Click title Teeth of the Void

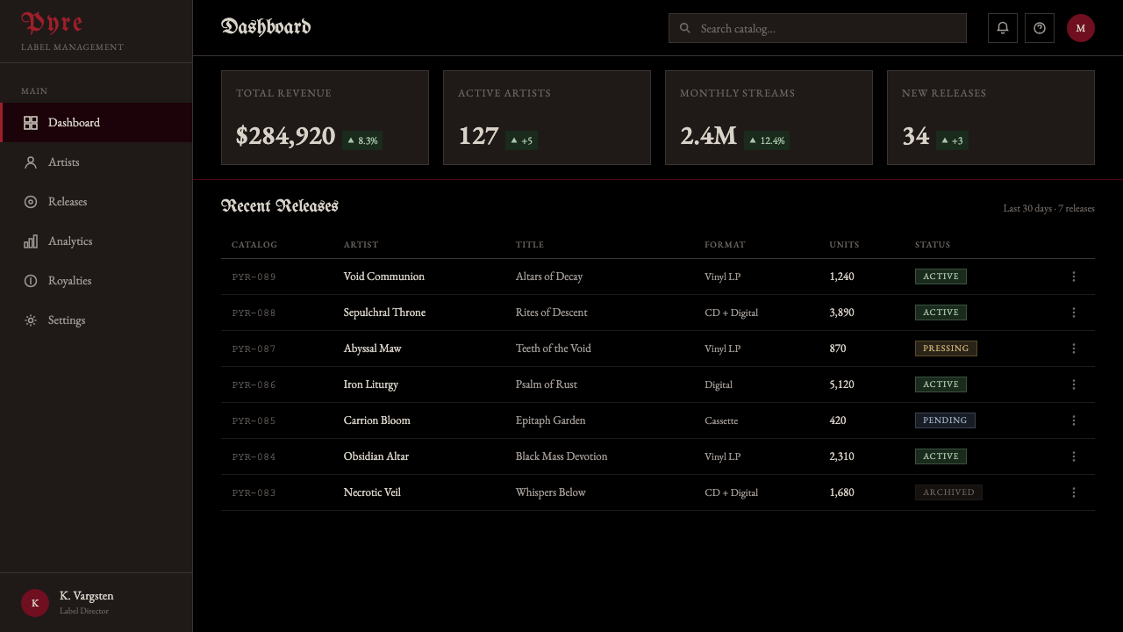point(554,348)
